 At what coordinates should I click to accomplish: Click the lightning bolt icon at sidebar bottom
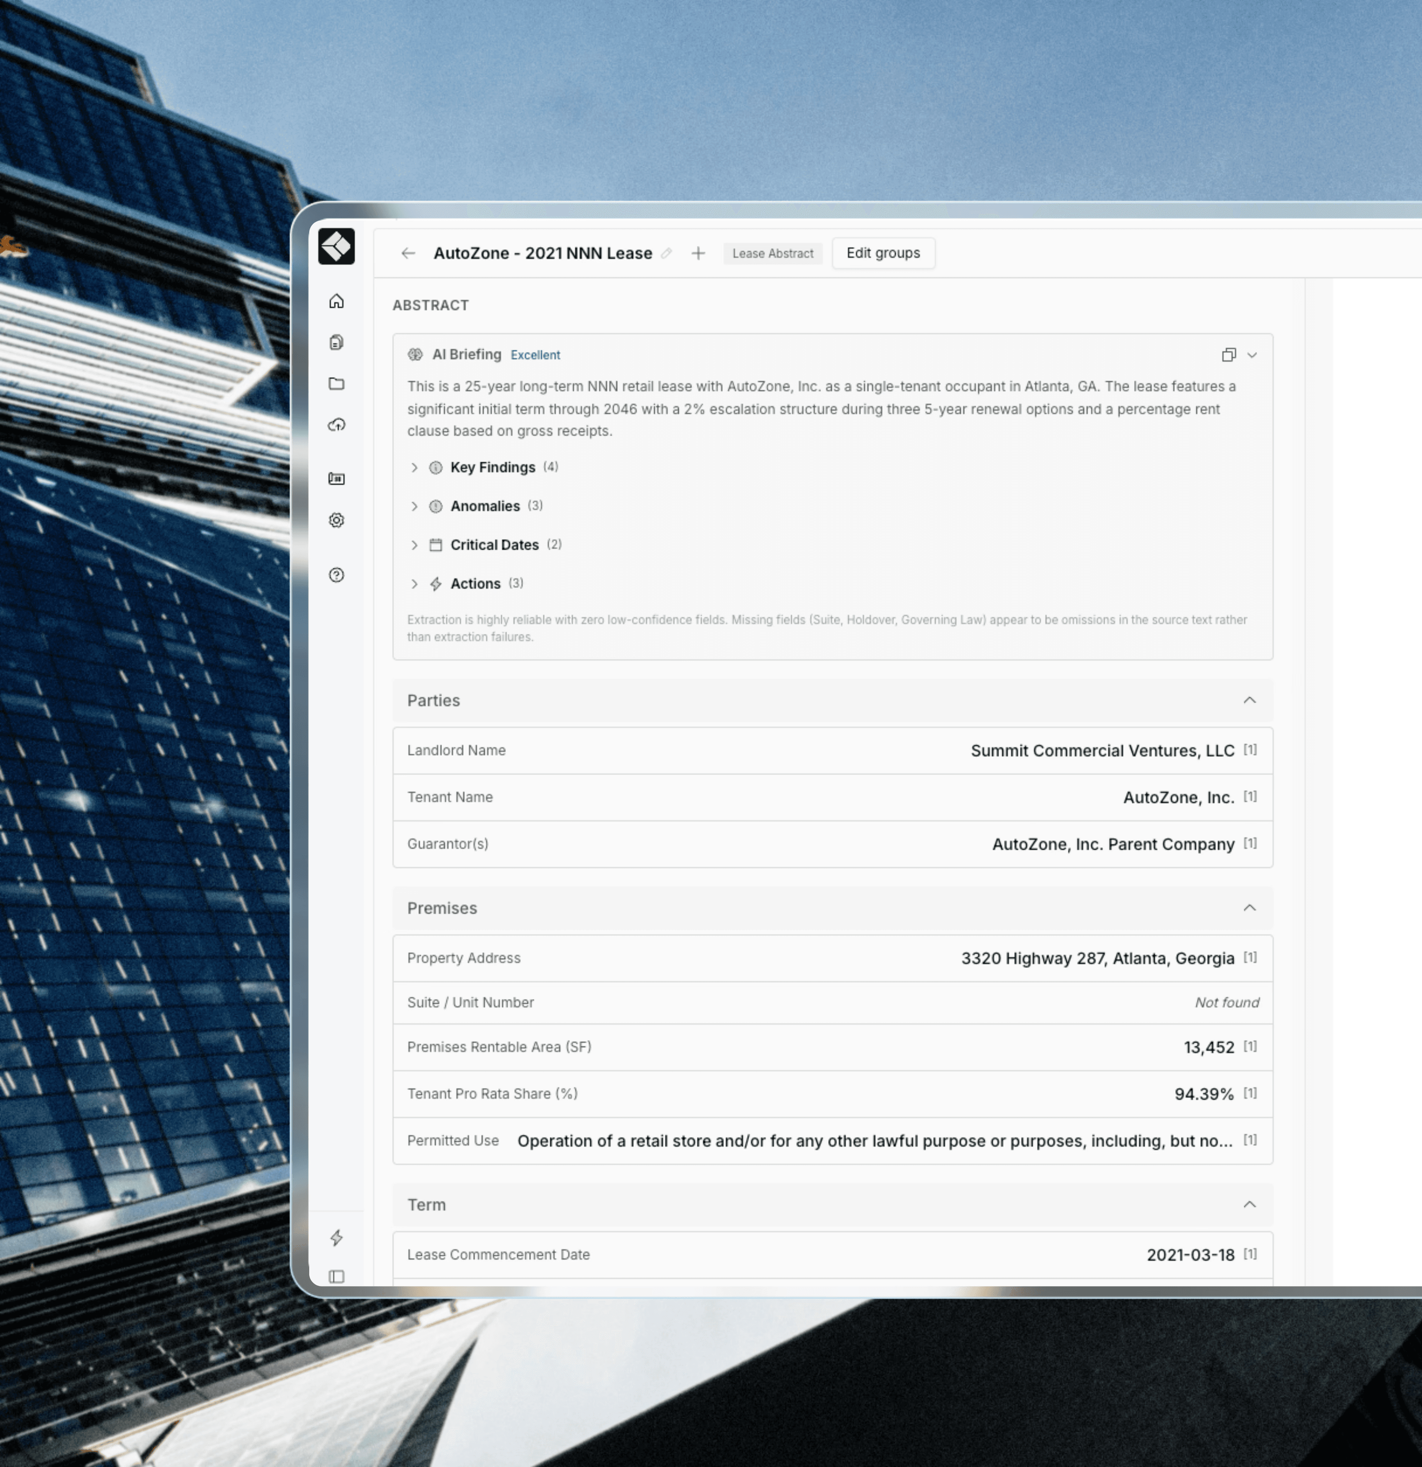[336, 1237]
